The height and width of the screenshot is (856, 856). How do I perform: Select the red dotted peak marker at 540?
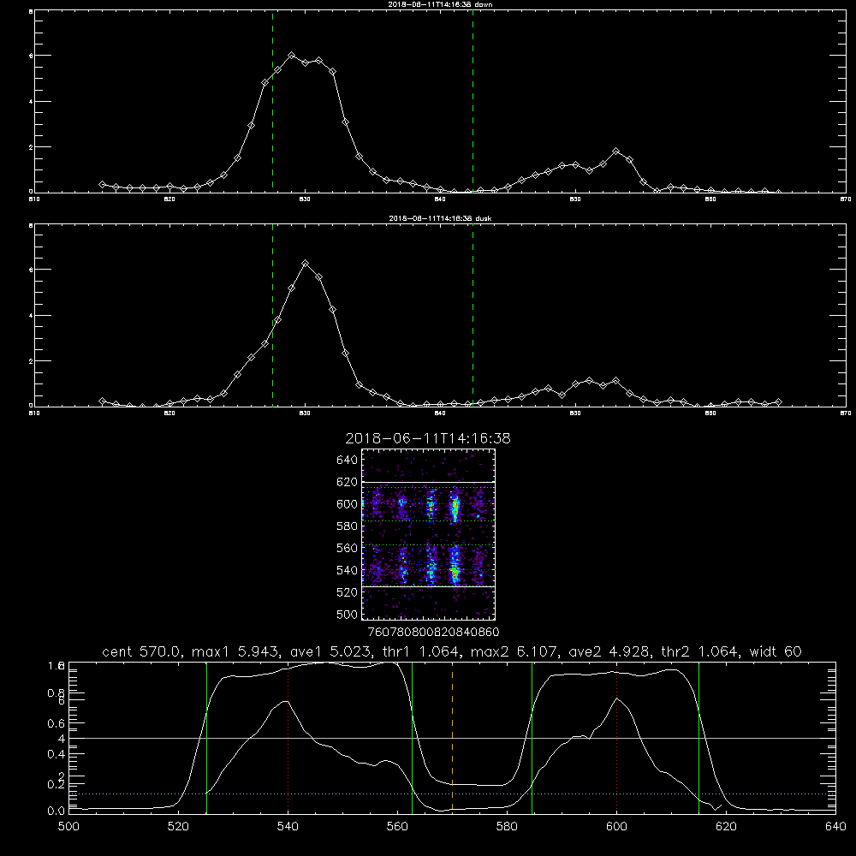[288, 738]
